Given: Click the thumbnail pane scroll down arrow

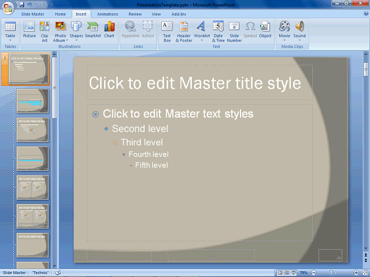Looking at the screenshot, I should pos(54,266).
